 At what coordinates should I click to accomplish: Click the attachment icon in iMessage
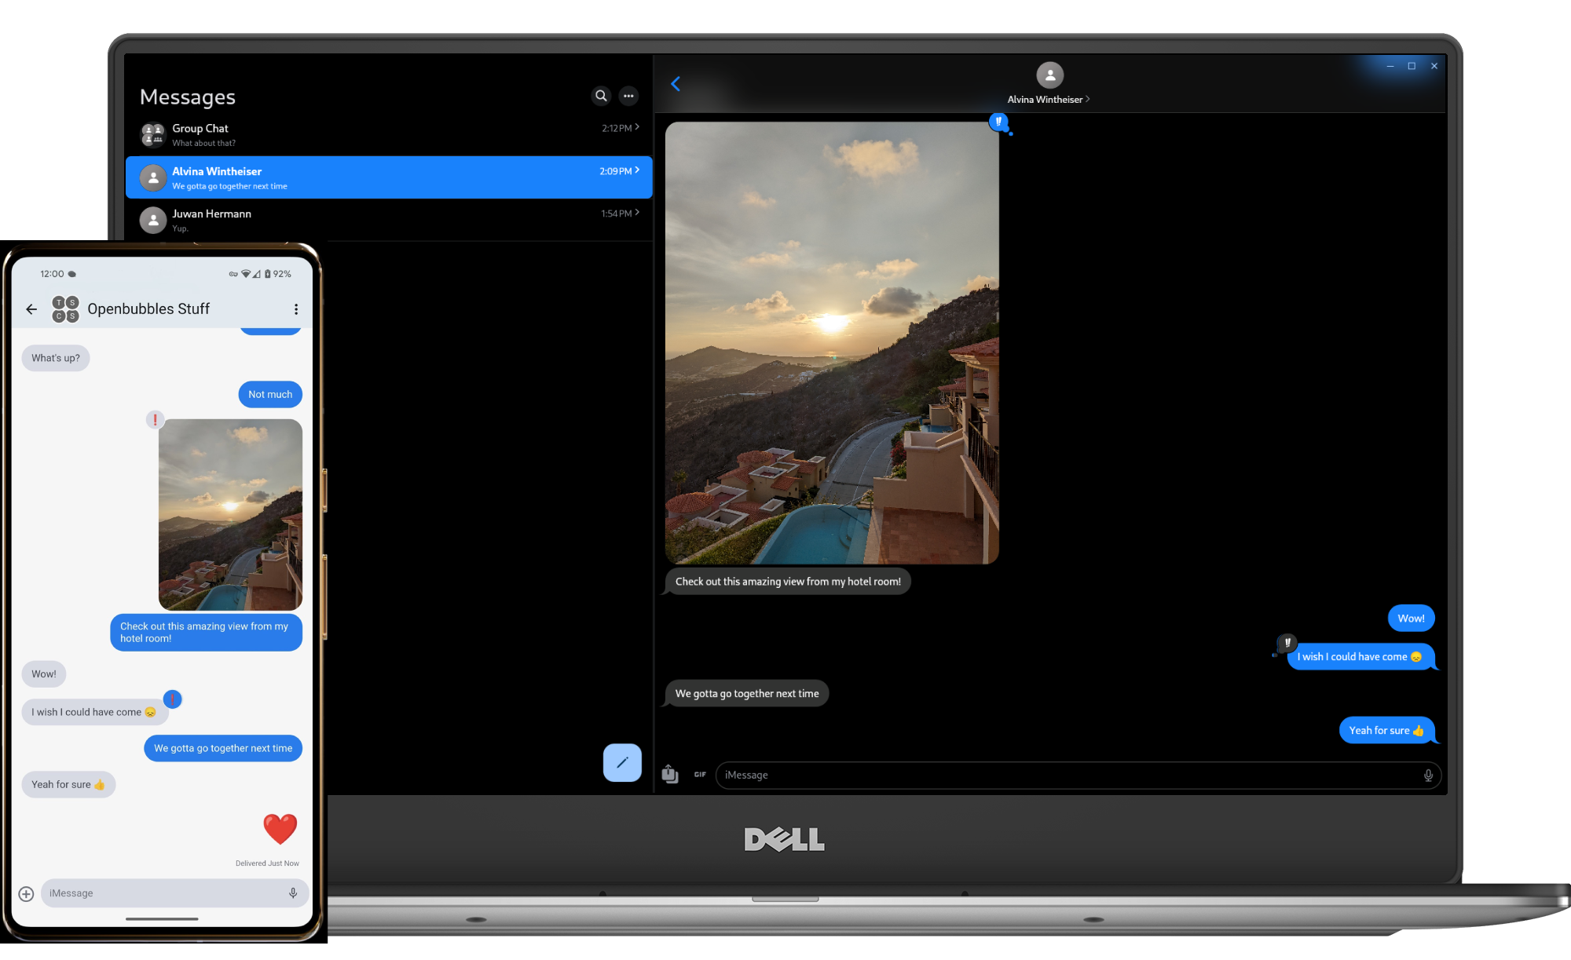[670, 774]
